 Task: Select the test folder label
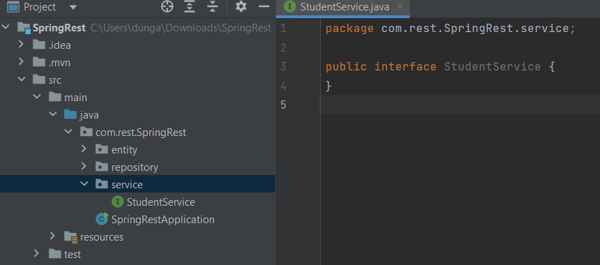[72, 255]
